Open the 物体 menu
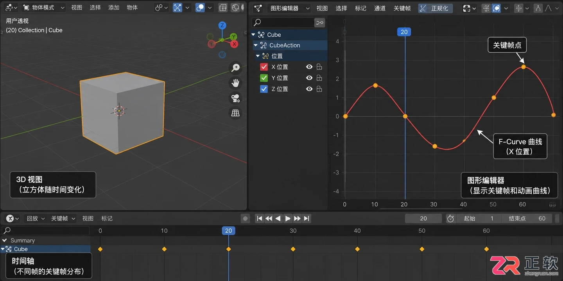Viewport: 563px width, 281px height. (x=132, y=7)
